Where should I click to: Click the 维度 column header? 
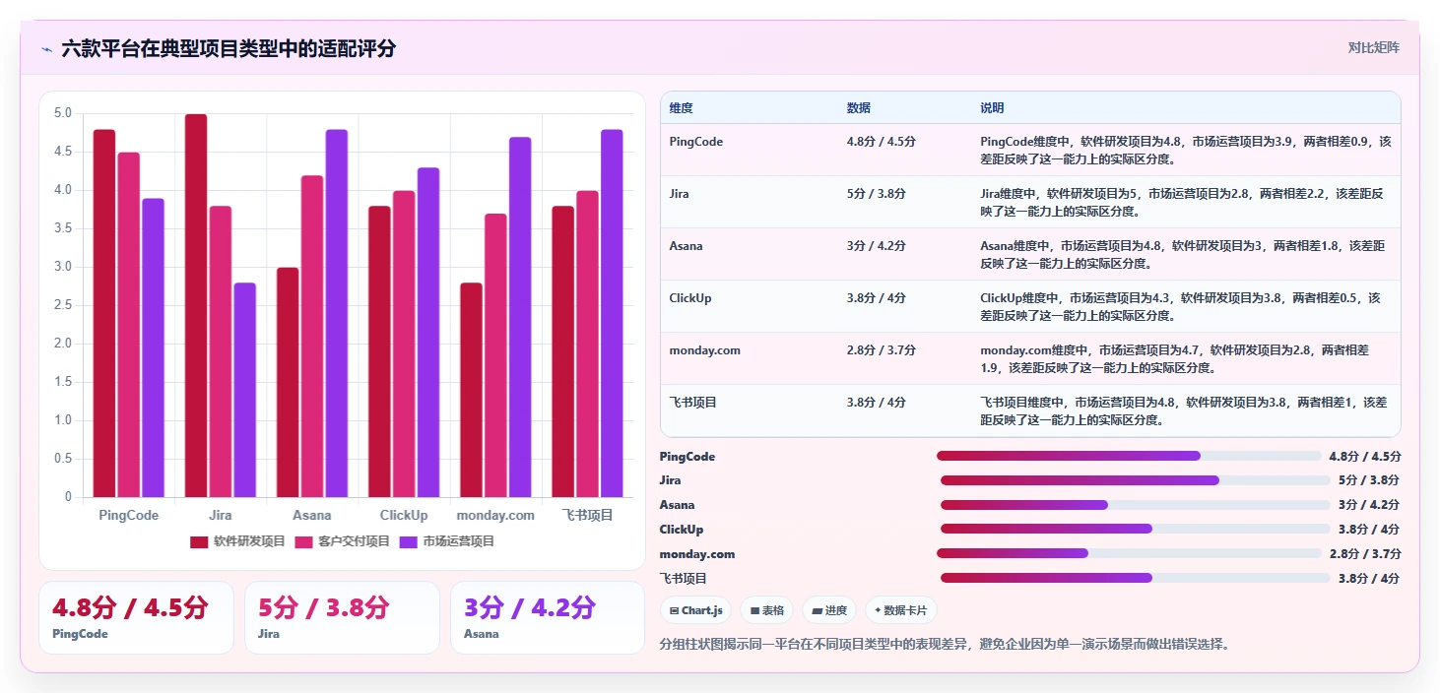point(681,108)
